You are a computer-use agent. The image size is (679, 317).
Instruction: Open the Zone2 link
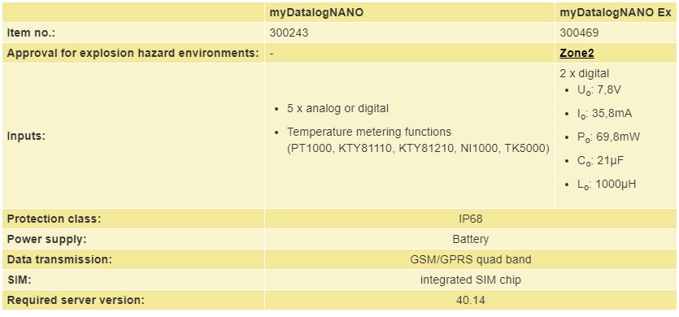coord(577,54)
